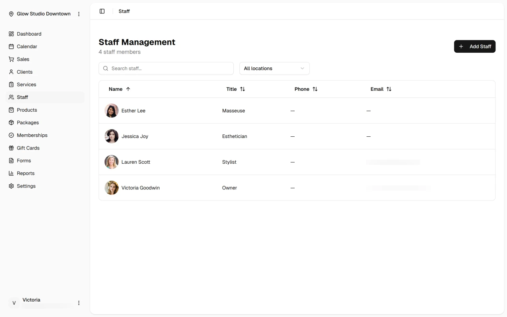Viewport: 507px width, 317px height.
Task: Open Gift Cards section
Action: (45, 148)
